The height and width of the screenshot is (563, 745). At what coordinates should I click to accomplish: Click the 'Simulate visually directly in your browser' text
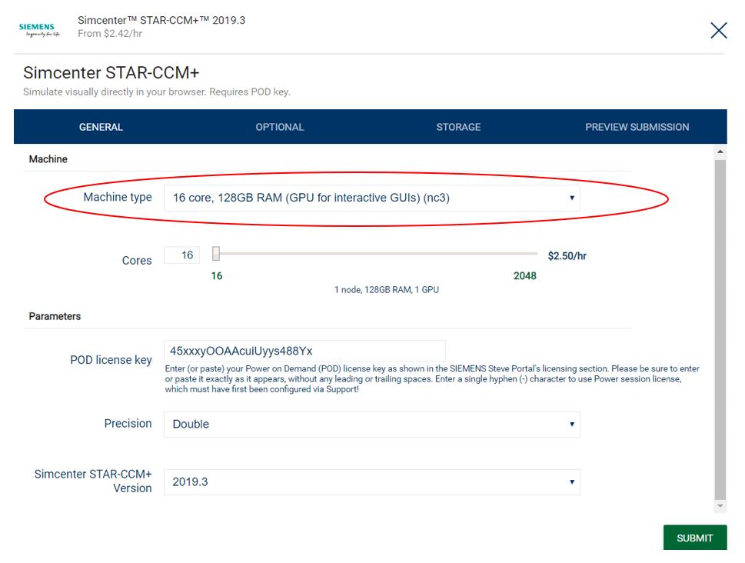[156, 92]
